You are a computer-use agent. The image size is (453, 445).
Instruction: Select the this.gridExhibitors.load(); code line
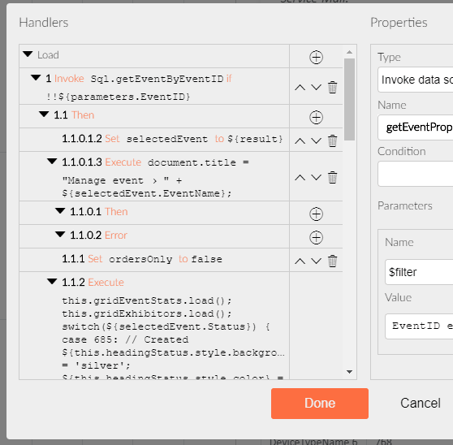[147, 314]
